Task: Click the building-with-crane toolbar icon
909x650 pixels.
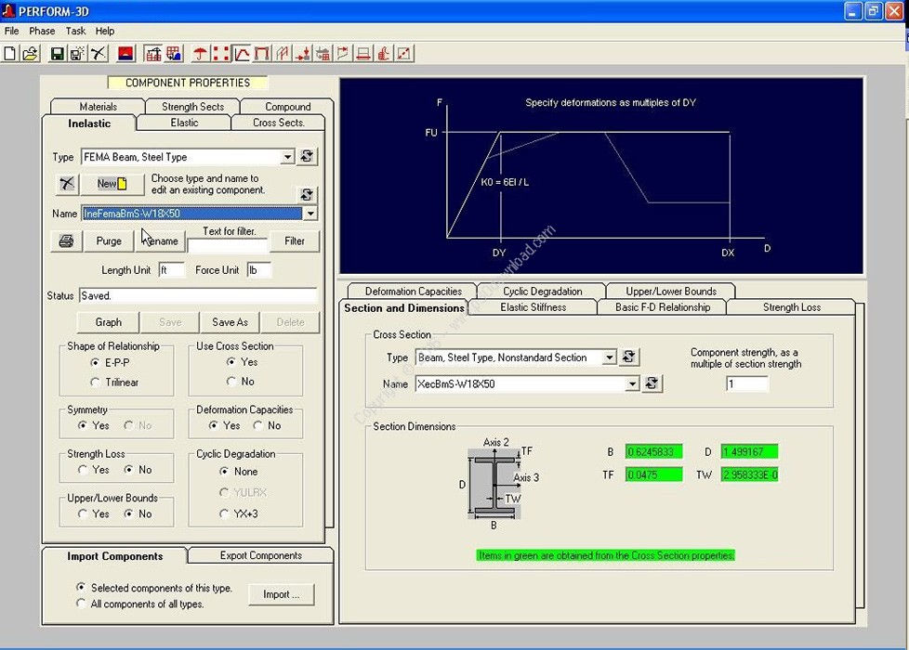Action: 153,54
